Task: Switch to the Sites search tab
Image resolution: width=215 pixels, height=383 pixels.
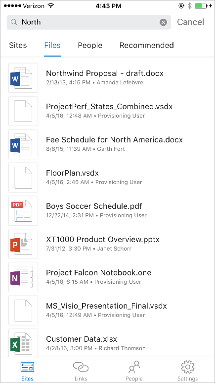Action: coord(18,46)
